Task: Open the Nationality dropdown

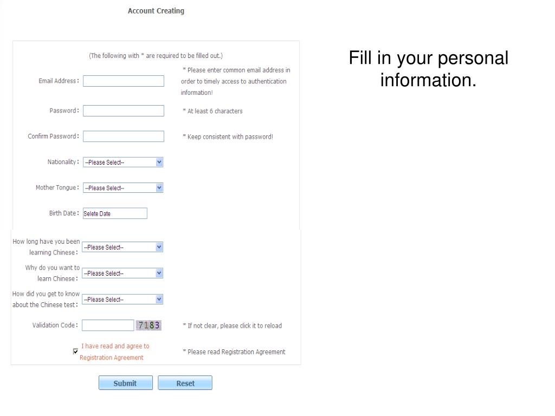Action: tap(123, 162)
